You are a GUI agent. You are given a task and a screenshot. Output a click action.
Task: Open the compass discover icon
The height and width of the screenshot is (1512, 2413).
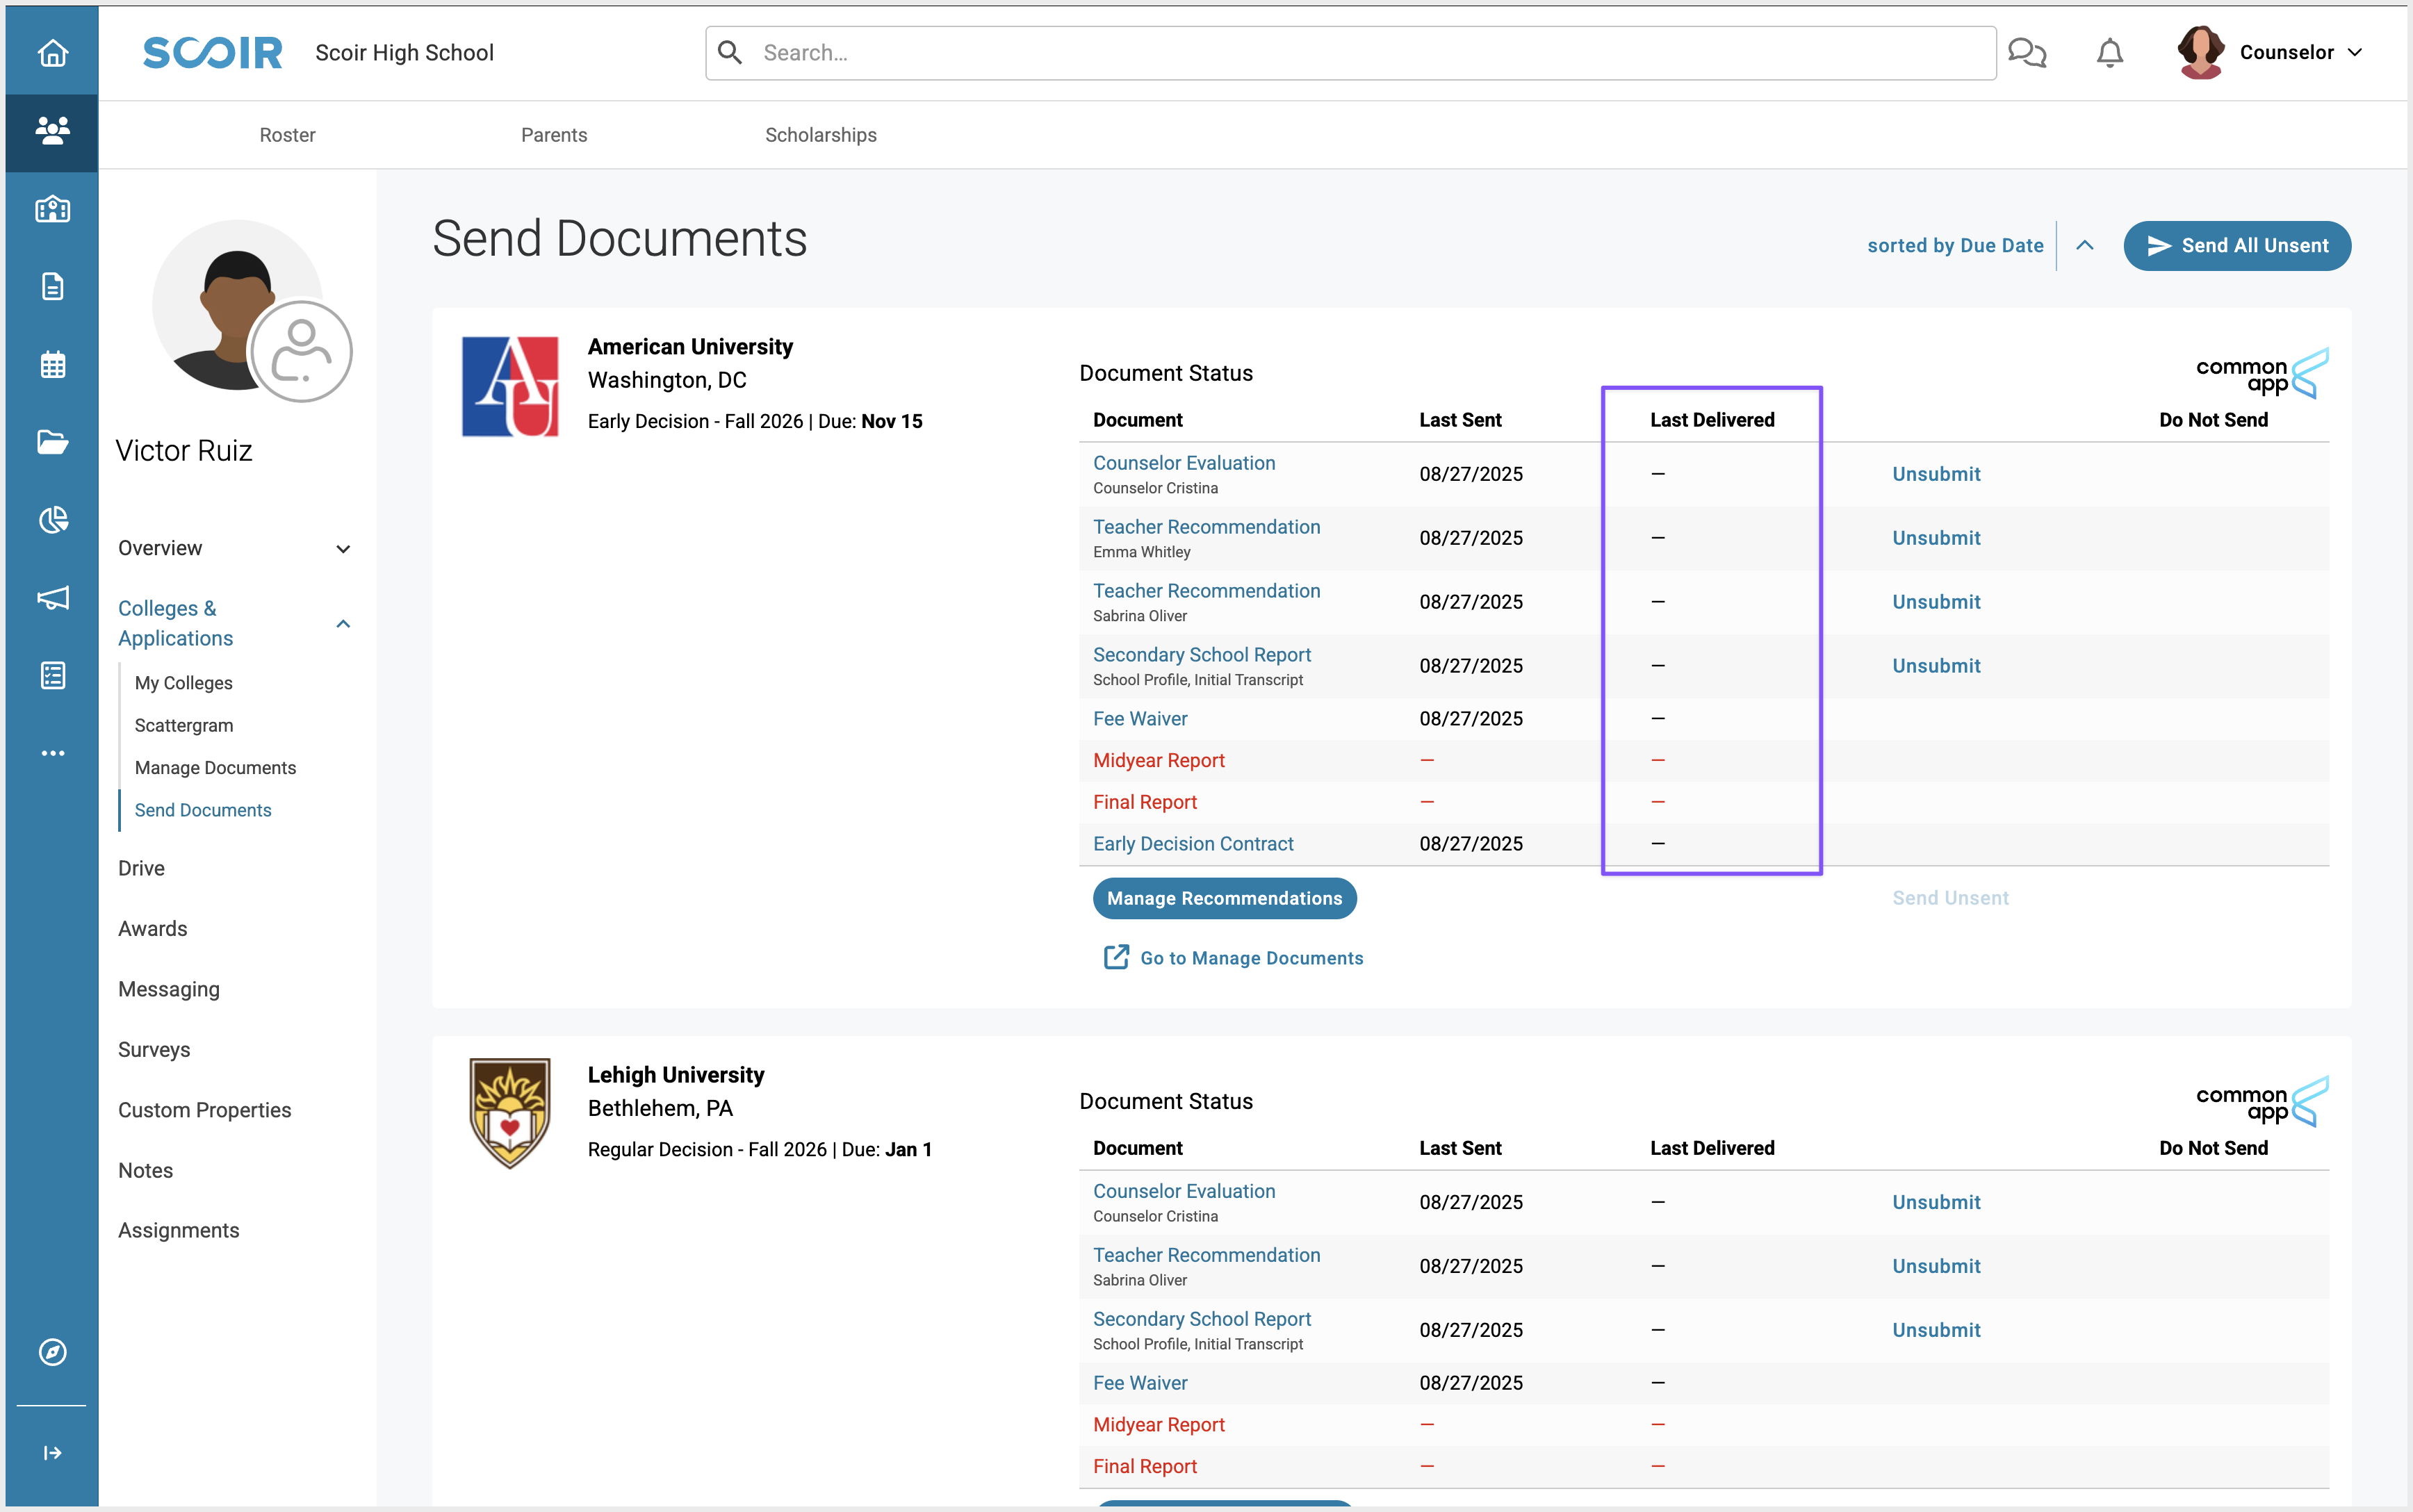pos(52,1352)
